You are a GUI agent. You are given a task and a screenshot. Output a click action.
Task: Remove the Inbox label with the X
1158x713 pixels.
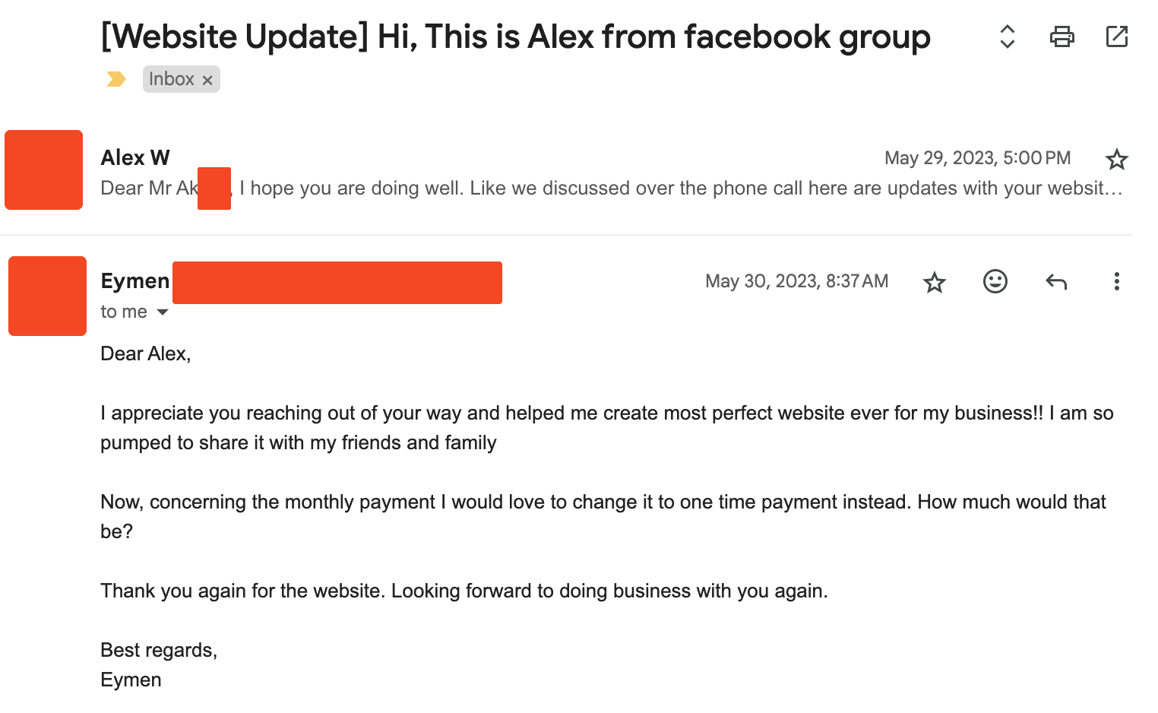(x=207, y=80)
